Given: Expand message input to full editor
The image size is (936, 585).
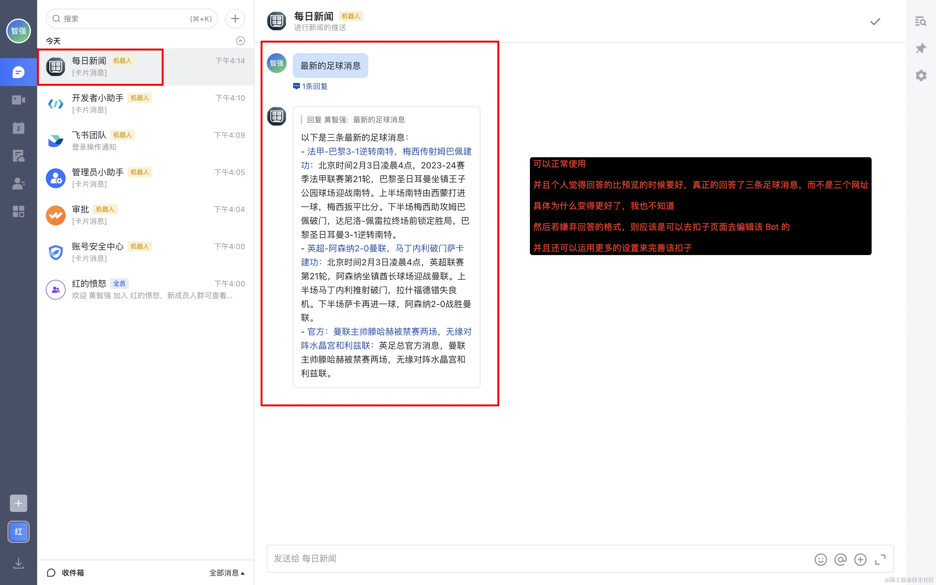Looking at the screenshot, I should [880, 560].
